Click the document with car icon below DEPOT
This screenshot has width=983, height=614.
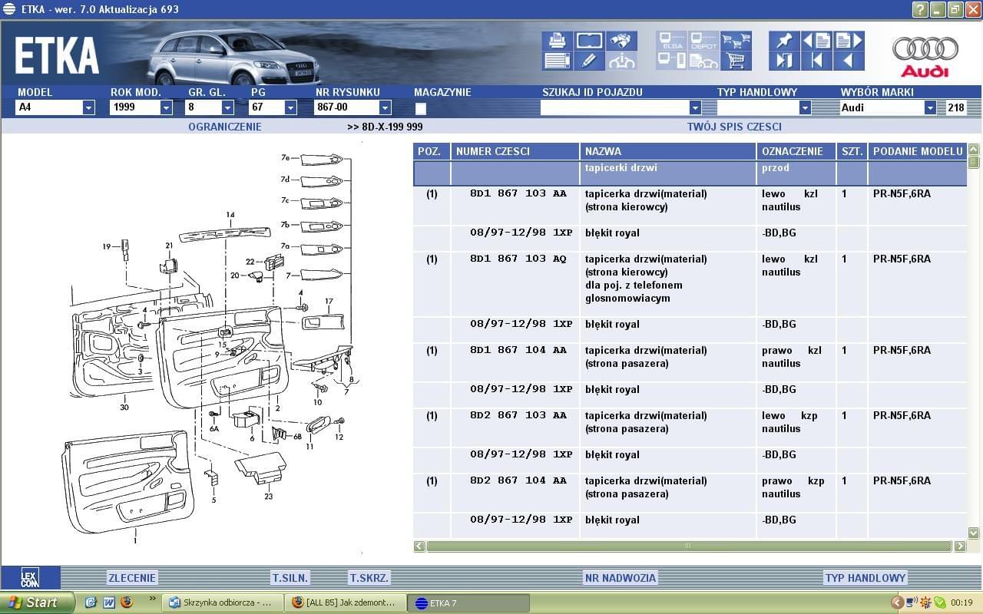click(703, 61)
